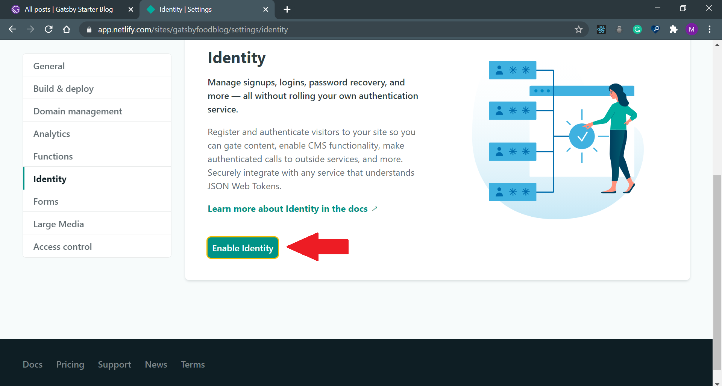
Task: Open the Pricing footer link
Action: click(x=70, y=364)
